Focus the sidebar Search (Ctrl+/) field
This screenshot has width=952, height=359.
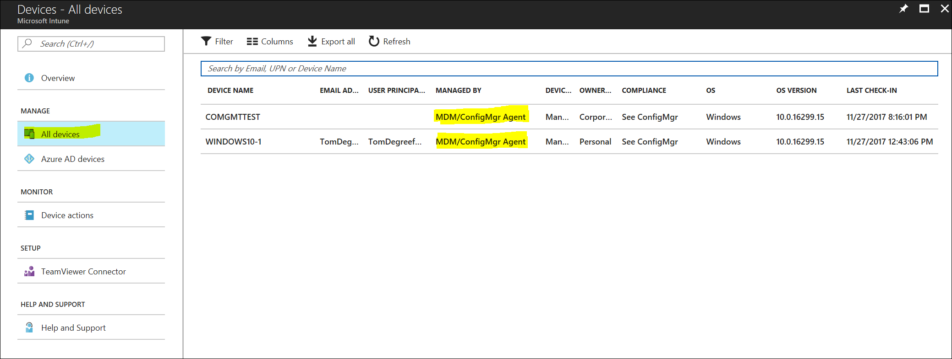pyautogui.click(x=91, y=44)
